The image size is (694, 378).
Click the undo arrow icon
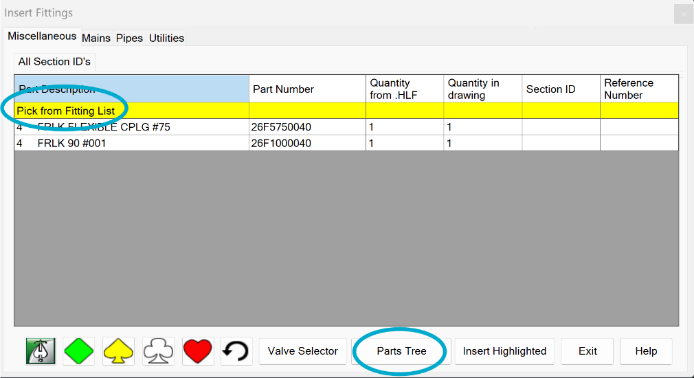tap(236, 351)
